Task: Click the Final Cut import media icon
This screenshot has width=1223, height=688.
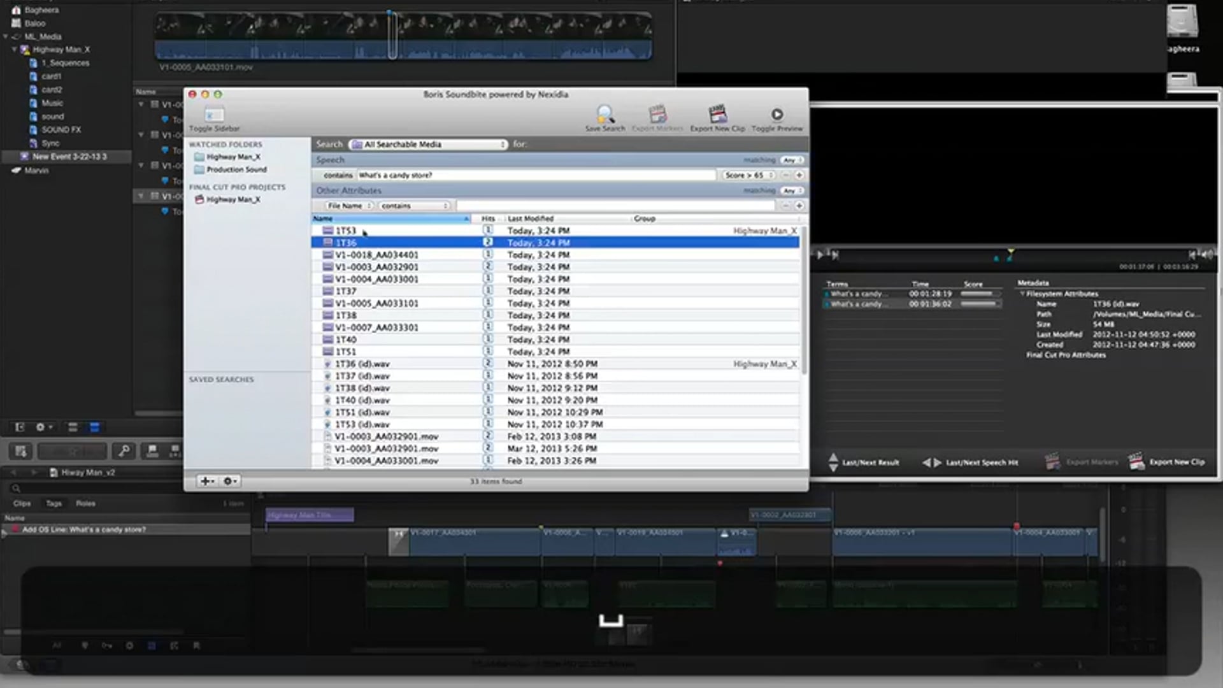Action: 20,451
